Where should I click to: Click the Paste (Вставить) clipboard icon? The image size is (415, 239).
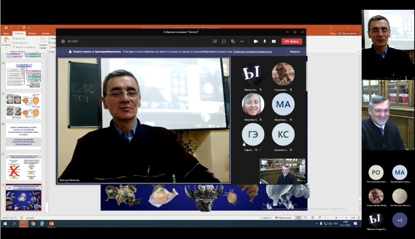6,41
